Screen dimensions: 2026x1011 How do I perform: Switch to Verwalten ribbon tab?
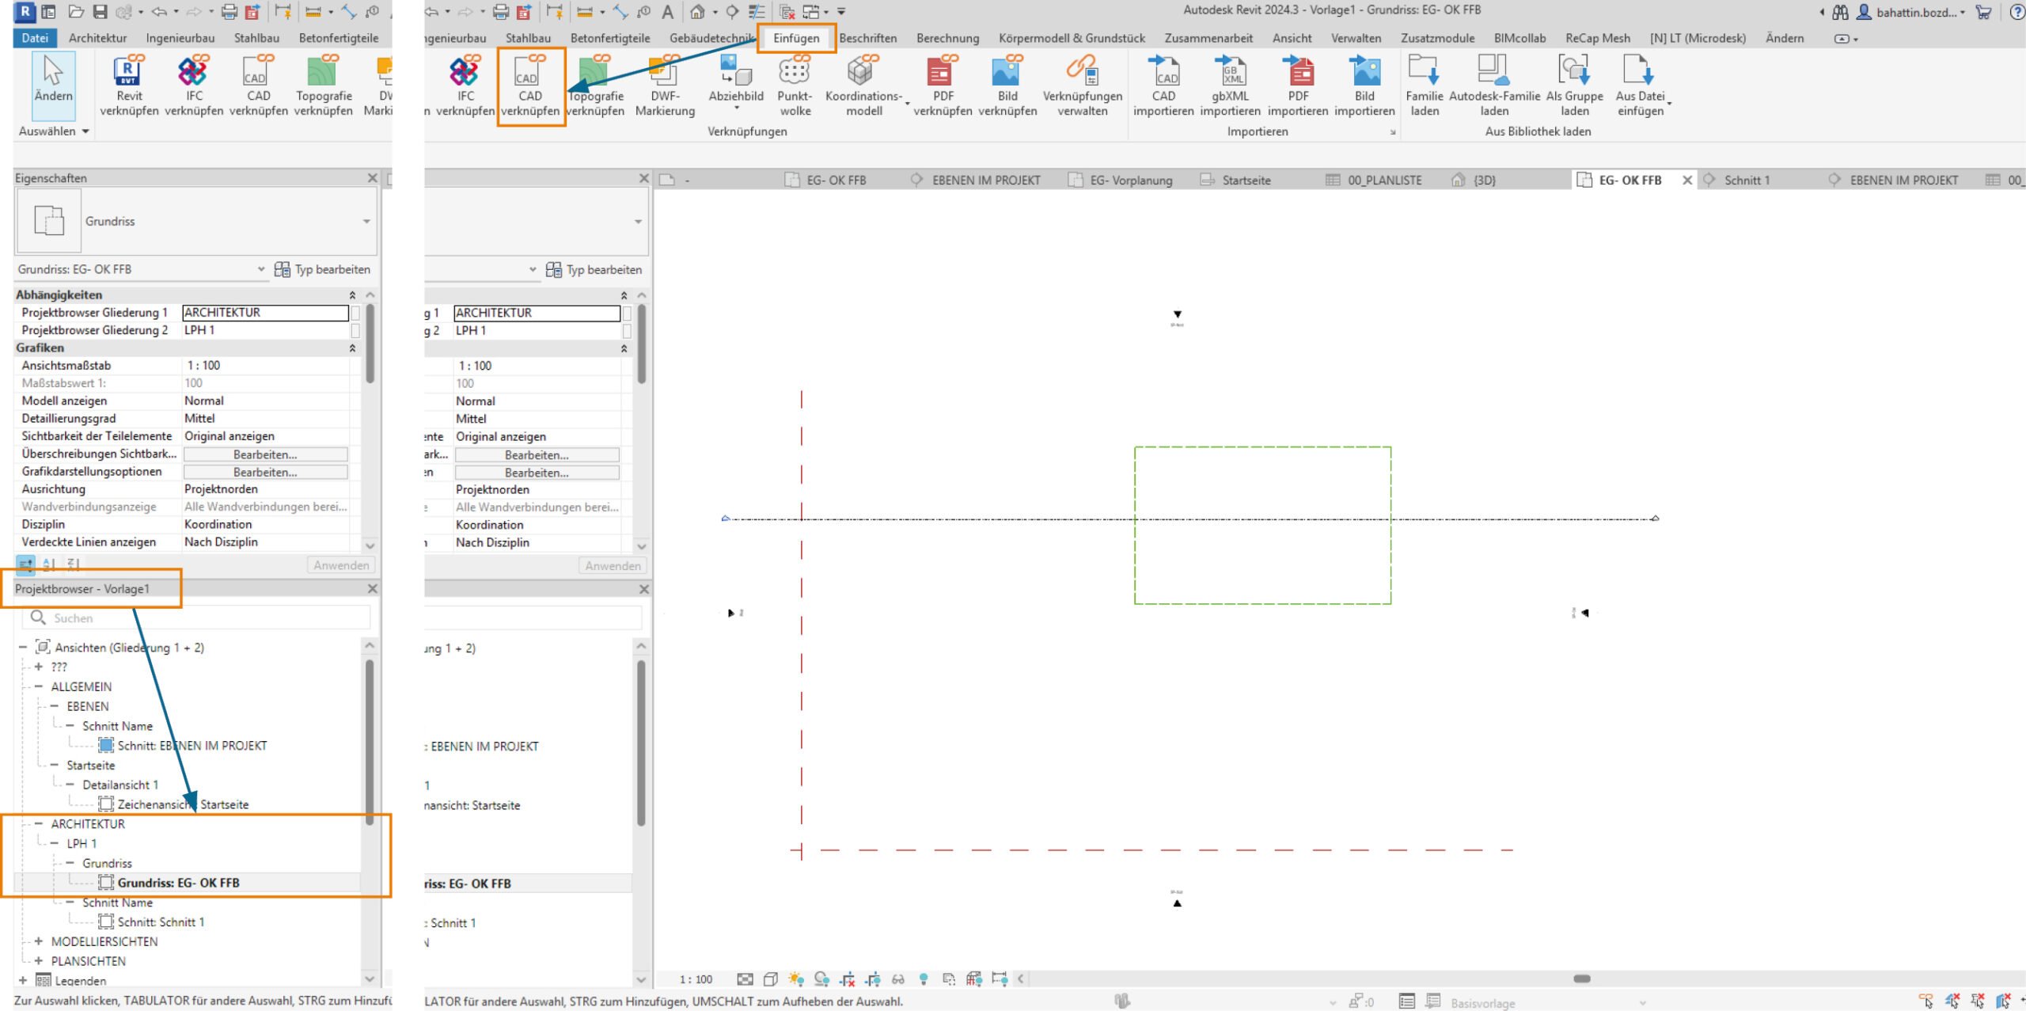(x=1356, y=38)
